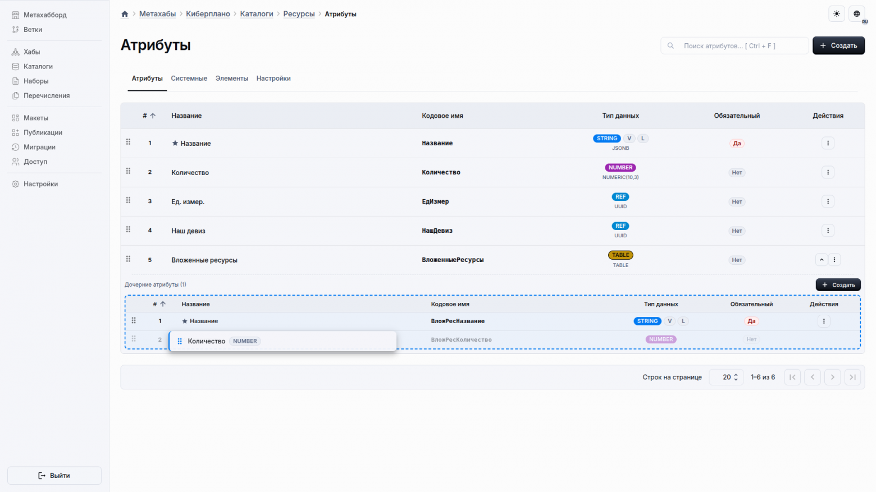876x492 pixels.
Task: Sort by the # column header
Action: [x=149, y=116]
